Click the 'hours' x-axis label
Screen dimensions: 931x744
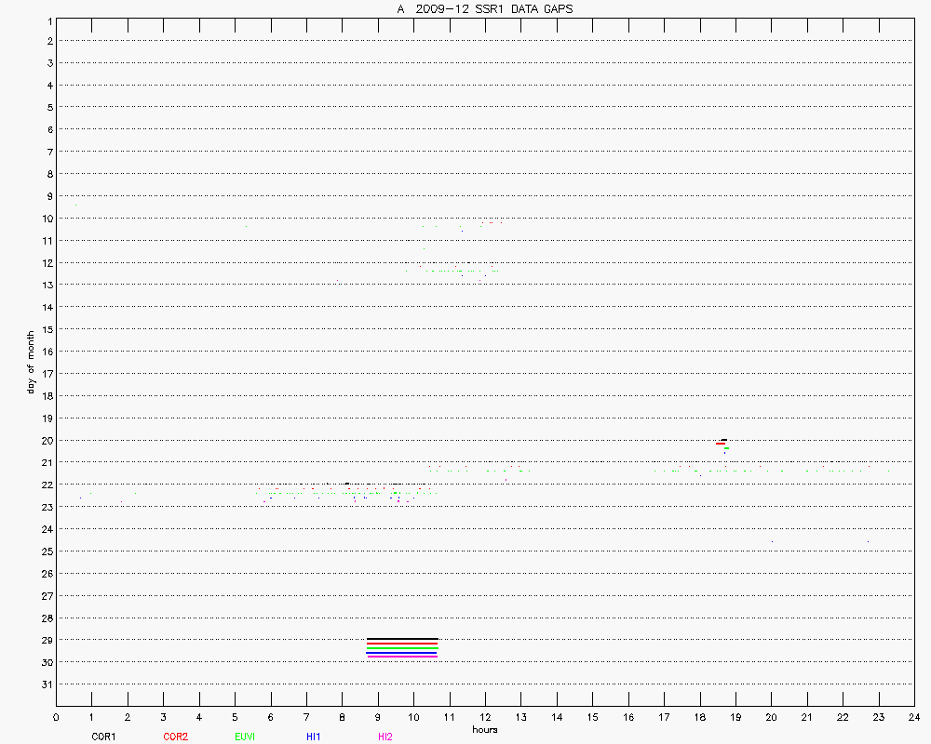484,730
